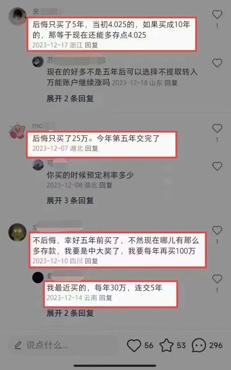231x370 pixels.
Task: Reply to the 2023-12-14 云南 comment
Action: 106,298
